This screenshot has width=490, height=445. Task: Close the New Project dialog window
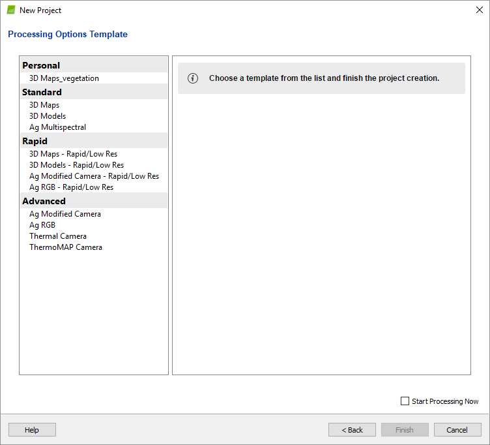click(x=479, y=10)
